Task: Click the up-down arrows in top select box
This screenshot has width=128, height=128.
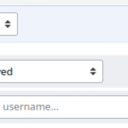Action: coord(8,24)
